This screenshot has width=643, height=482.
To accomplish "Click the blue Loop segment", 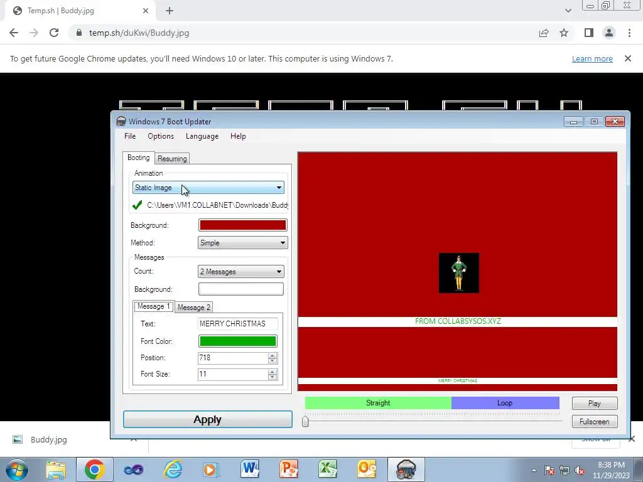I will tap(505, 403).
